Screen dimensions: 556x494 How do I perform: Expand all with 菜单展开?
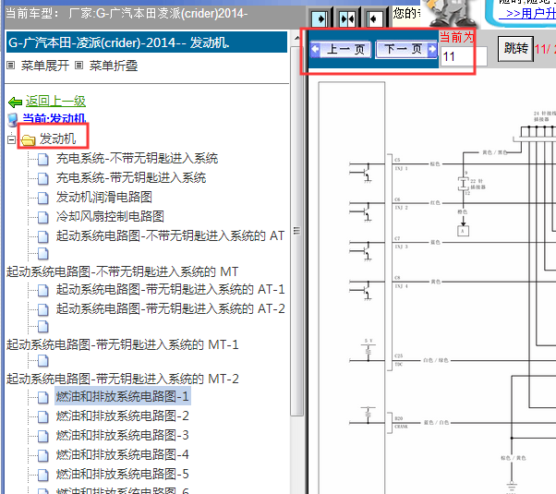(45, 66)
